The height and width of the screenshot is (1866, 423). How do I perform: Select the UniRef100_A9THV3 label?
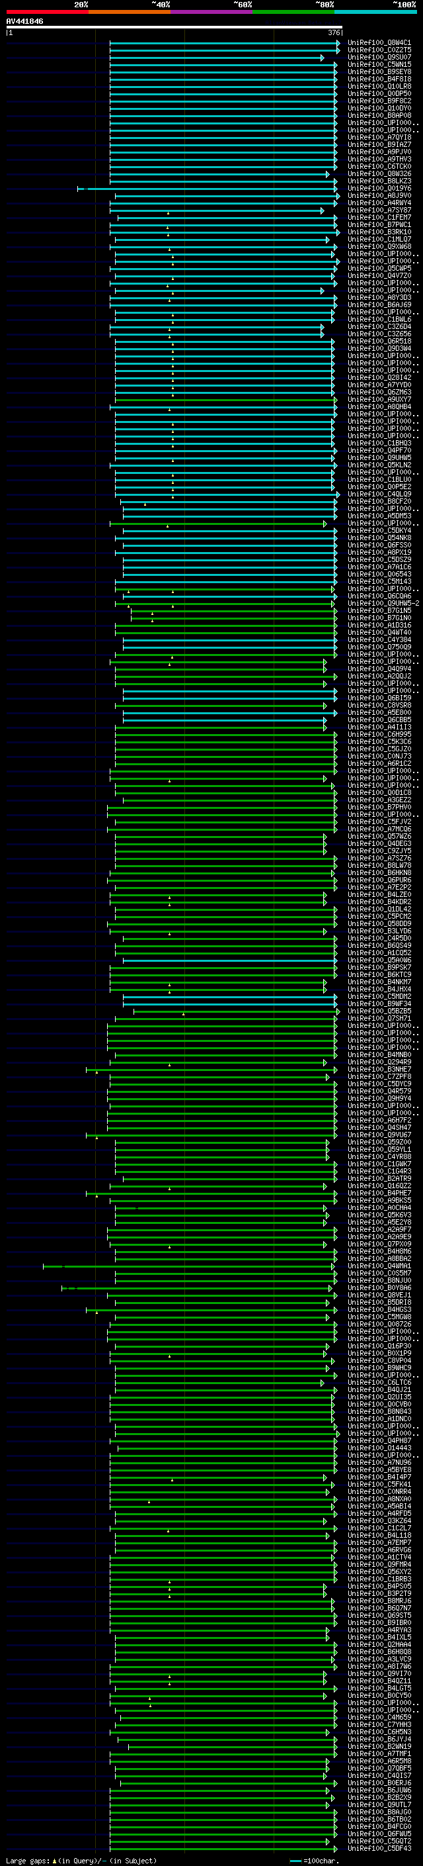(x=379, y=160)
